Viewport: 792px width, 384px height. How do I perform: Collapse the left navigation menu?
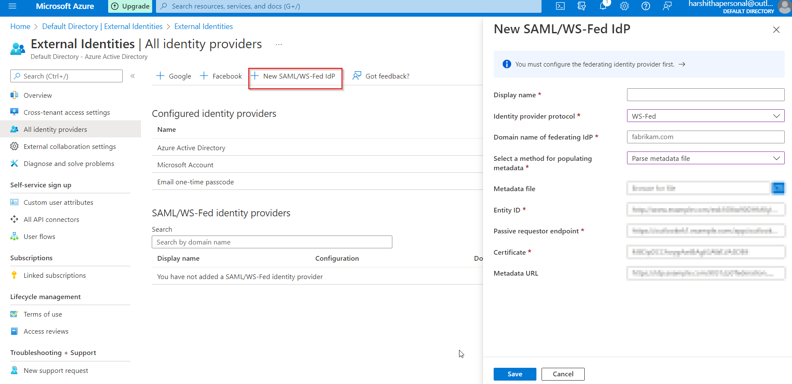133,76
